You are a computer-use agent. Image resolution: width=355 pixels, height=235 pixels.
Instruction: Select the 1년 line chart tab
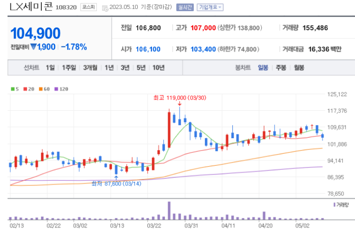tap(109, 67)
